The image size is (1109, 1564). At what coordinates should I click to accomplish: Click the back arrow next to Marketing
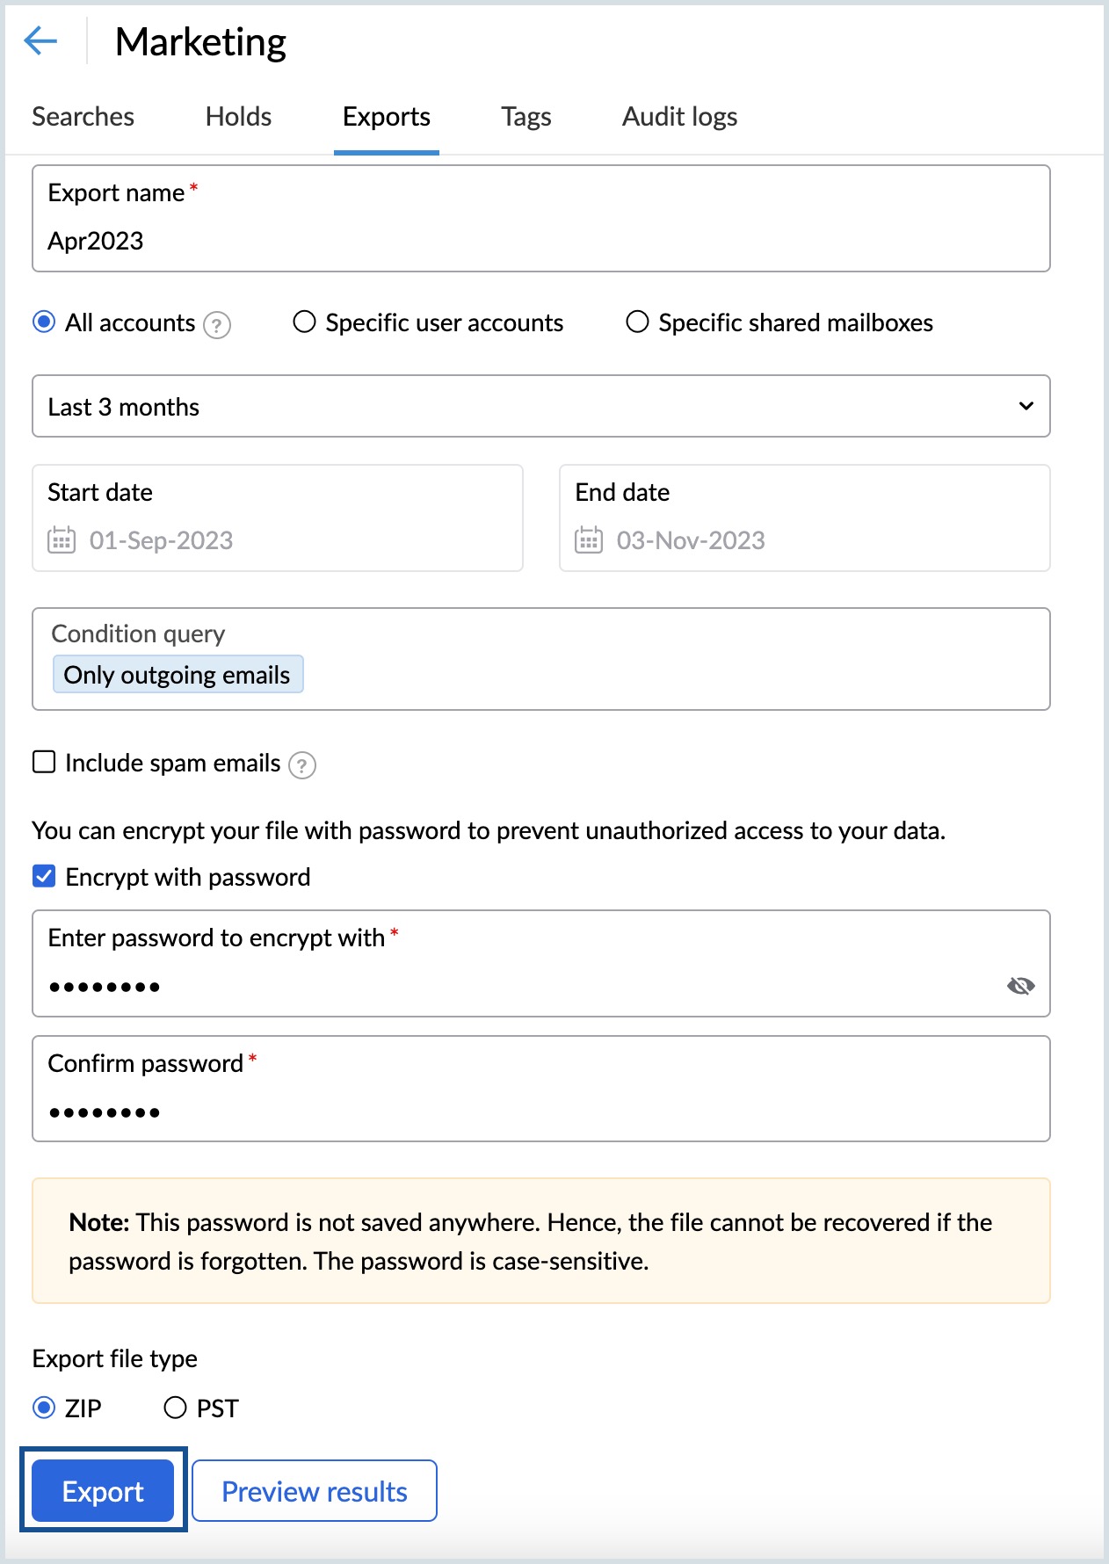pos(40,40)
